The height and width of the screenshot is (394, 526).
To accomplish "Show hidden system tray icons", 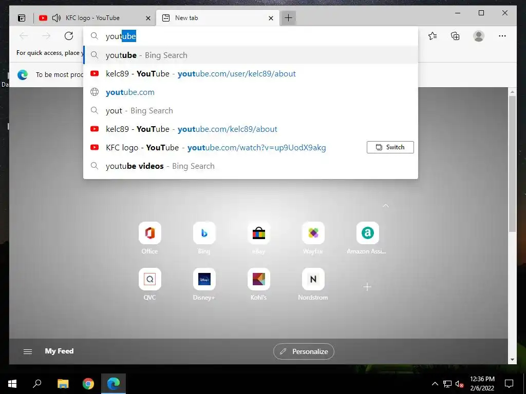I will pyautogui.click(x=435, y=384).
